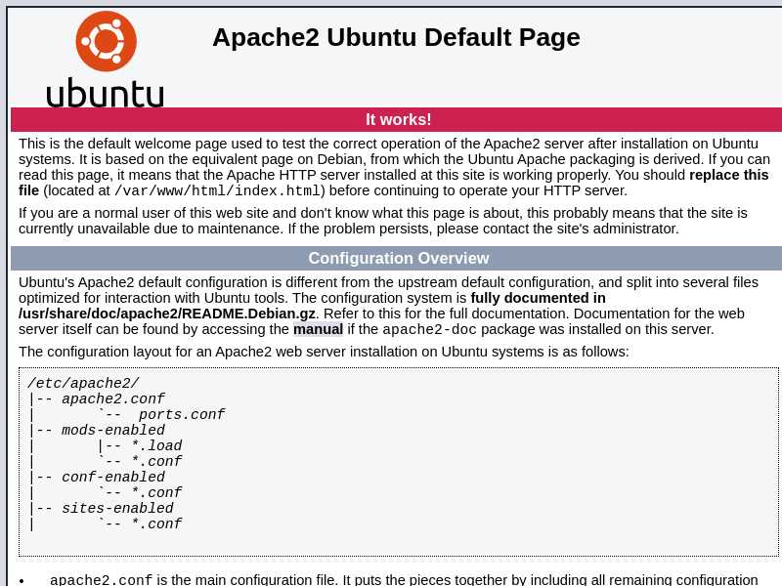This screenshot has width=782, height=586.
Task: Select ports.conf in the directory tree
Action: click(x=182, y=415)
